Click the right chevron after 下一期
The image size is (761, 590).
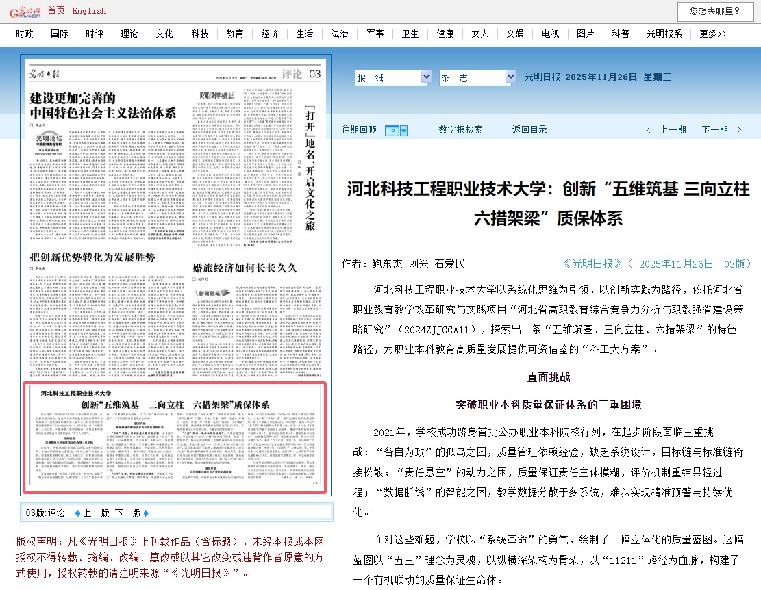tap(740, 129)
